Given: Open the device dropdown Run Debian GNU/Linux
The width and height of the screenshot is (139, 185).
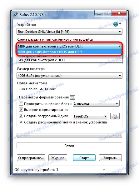Looking at the screenshot, I should [69, 32].
